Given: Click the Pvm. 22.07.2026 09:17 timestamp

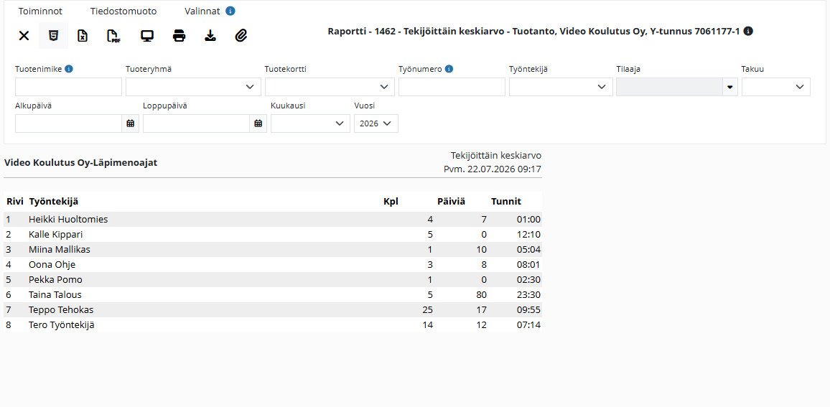Looking at the screenshot, I should pyautogui.click(x=493, y=169).
